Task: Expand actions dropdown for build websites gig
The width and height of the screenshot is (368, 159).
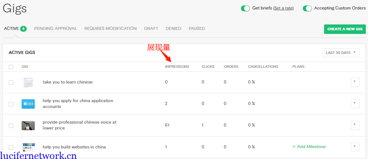Action: [x=355, y=147]
